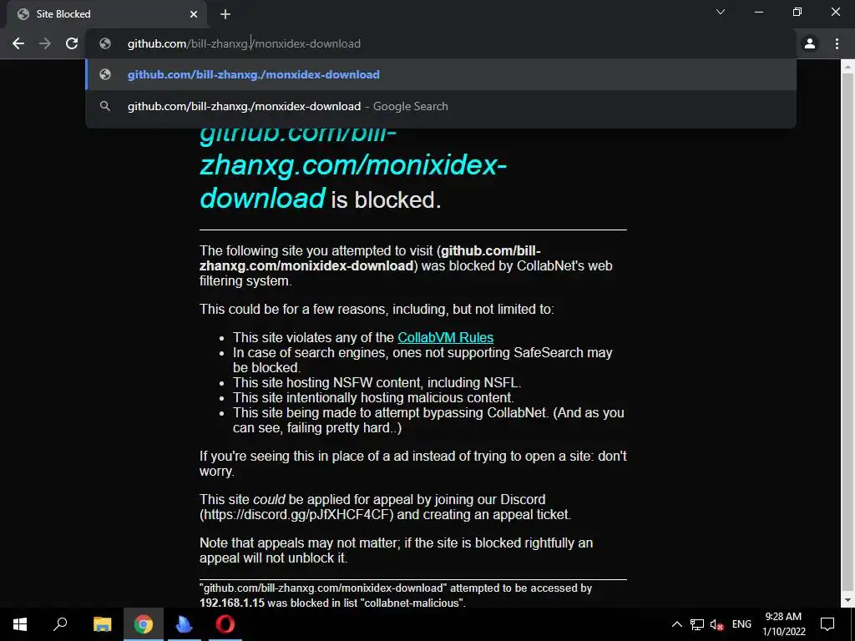Screen dimensions: 855x641
Task: Open the Chrome three-dot menu
Action: coord(837,43)
